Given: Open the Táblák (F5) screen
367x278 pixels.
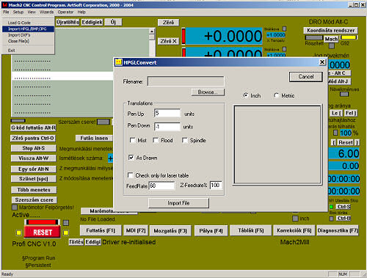Looking at the screenshot, I should [x=251, y=230].
